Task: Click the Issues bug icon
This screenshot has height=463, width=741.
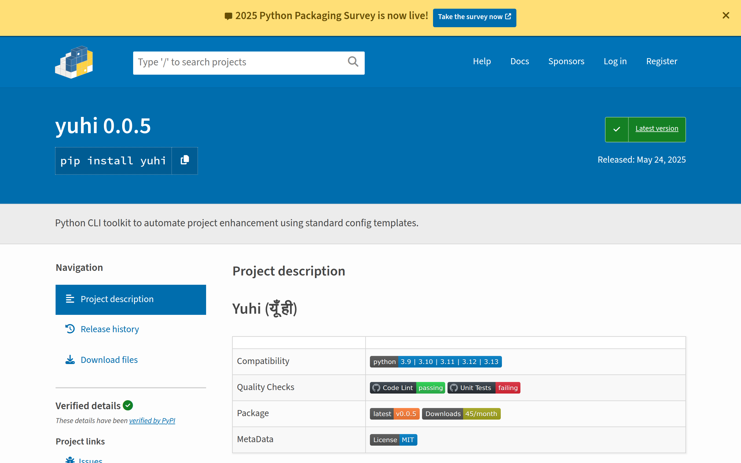Action: click(70, 460)
